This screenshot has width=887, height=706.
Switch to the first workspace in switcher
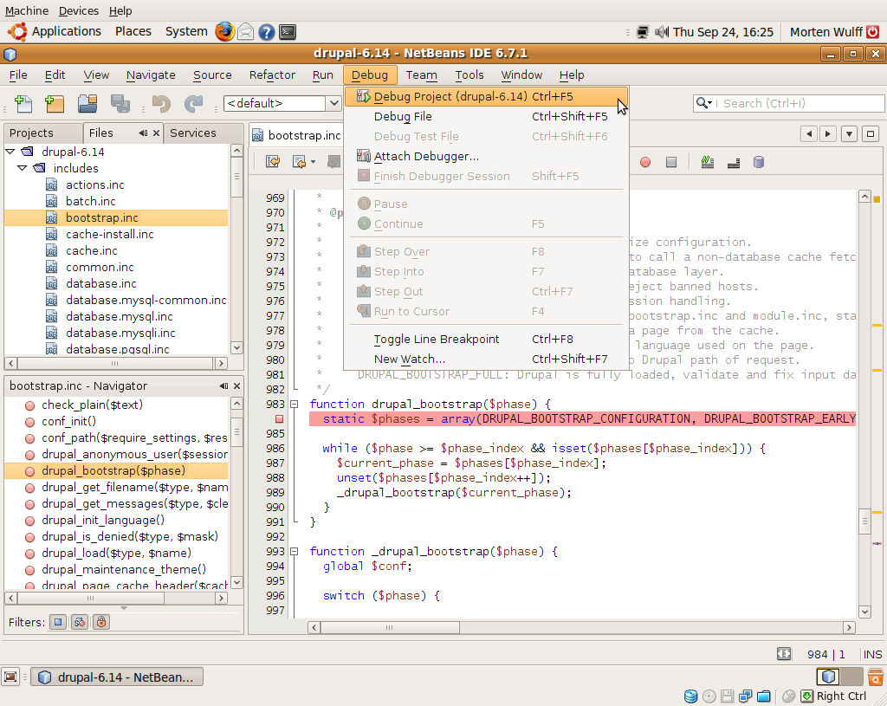click(828, 677)
